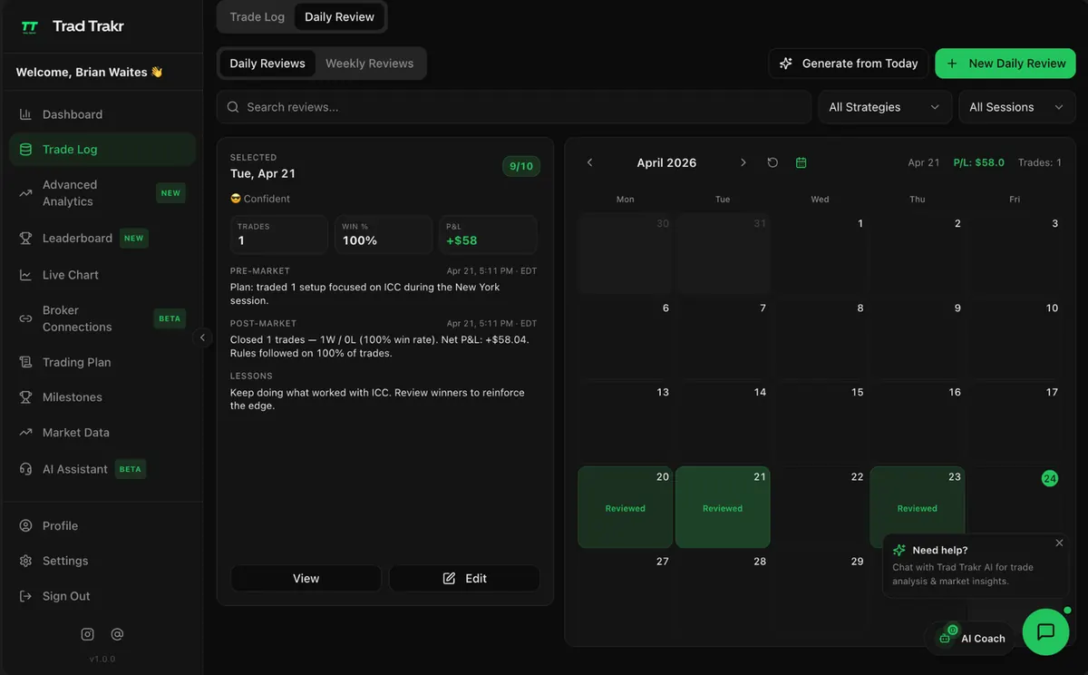Click the AI Assistant headset icon
The width and height of the screenshot is (1088, 675).
25,469
